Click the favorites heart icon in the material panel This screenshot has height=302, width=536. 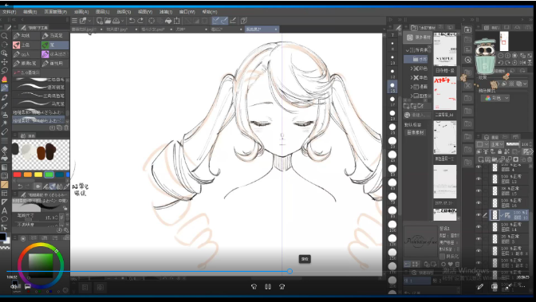451,264
